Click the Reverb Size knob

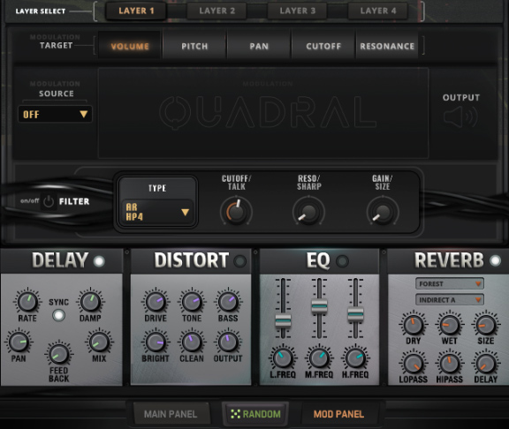[486, 325]
